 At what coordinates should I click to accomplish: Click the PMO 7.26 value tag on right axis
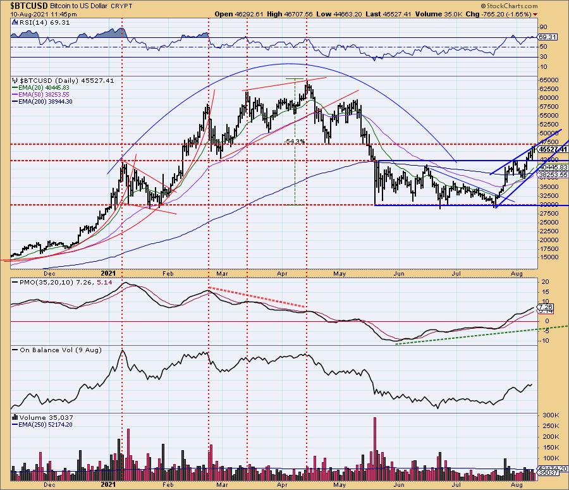[546, 307]
